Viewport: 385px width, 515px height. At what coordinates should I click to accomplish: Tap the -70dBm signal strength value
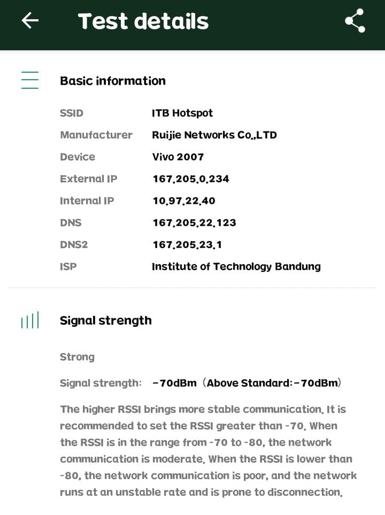[x=175, y=383]
